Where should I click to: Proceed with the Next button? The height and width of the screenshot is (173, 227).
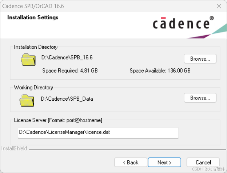(164, 162)
